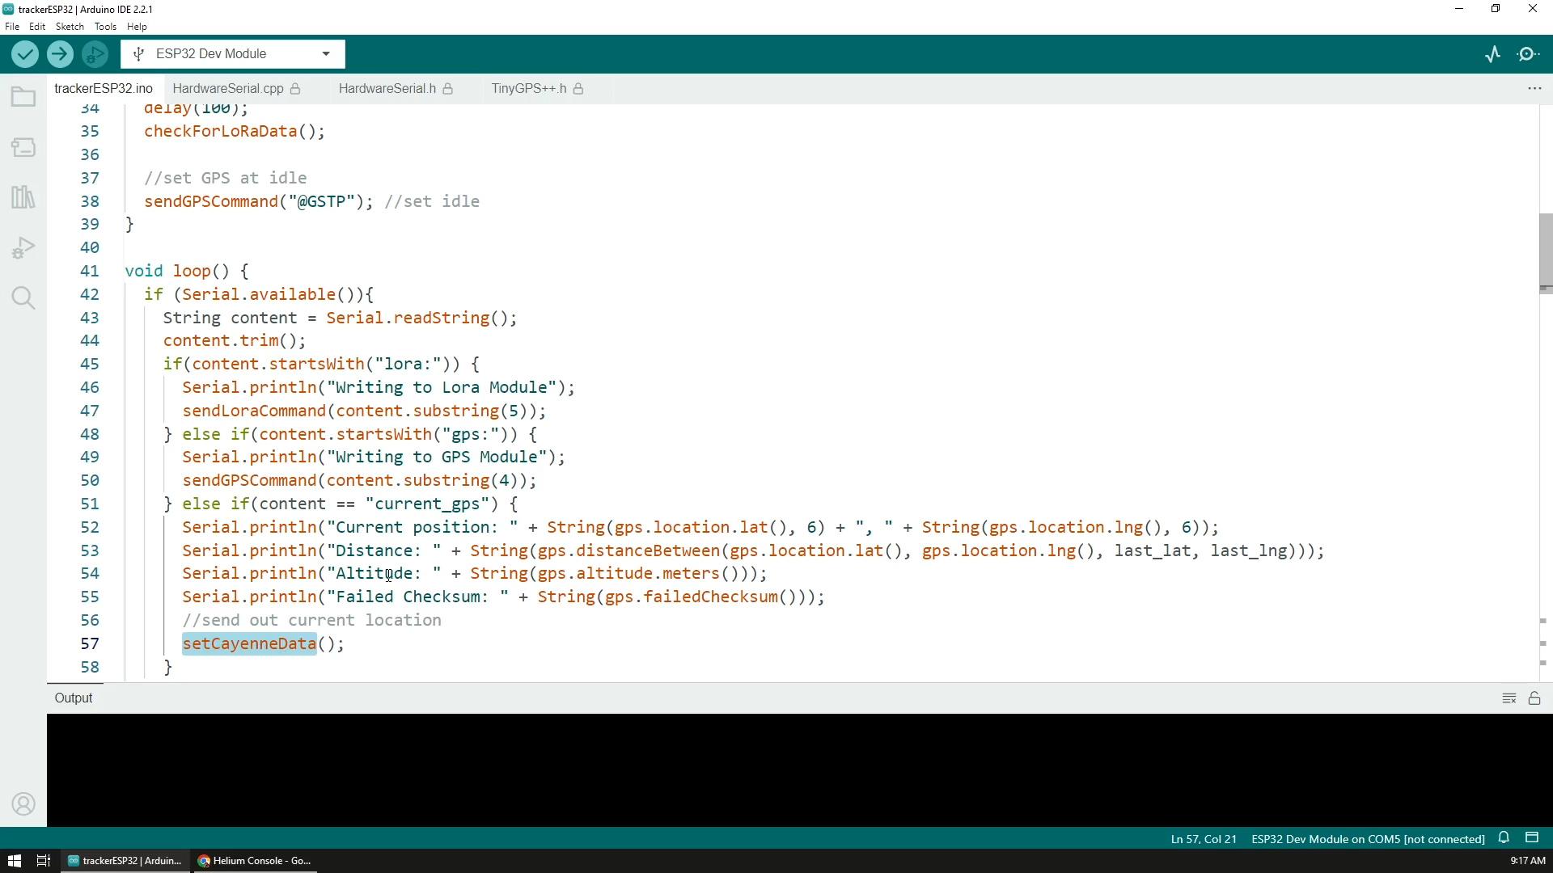Image resolution: width=1553 pixels, height=873 pixels.
Task: Open the tab overflow three-dots menu
Action: tap(1534, 88)
